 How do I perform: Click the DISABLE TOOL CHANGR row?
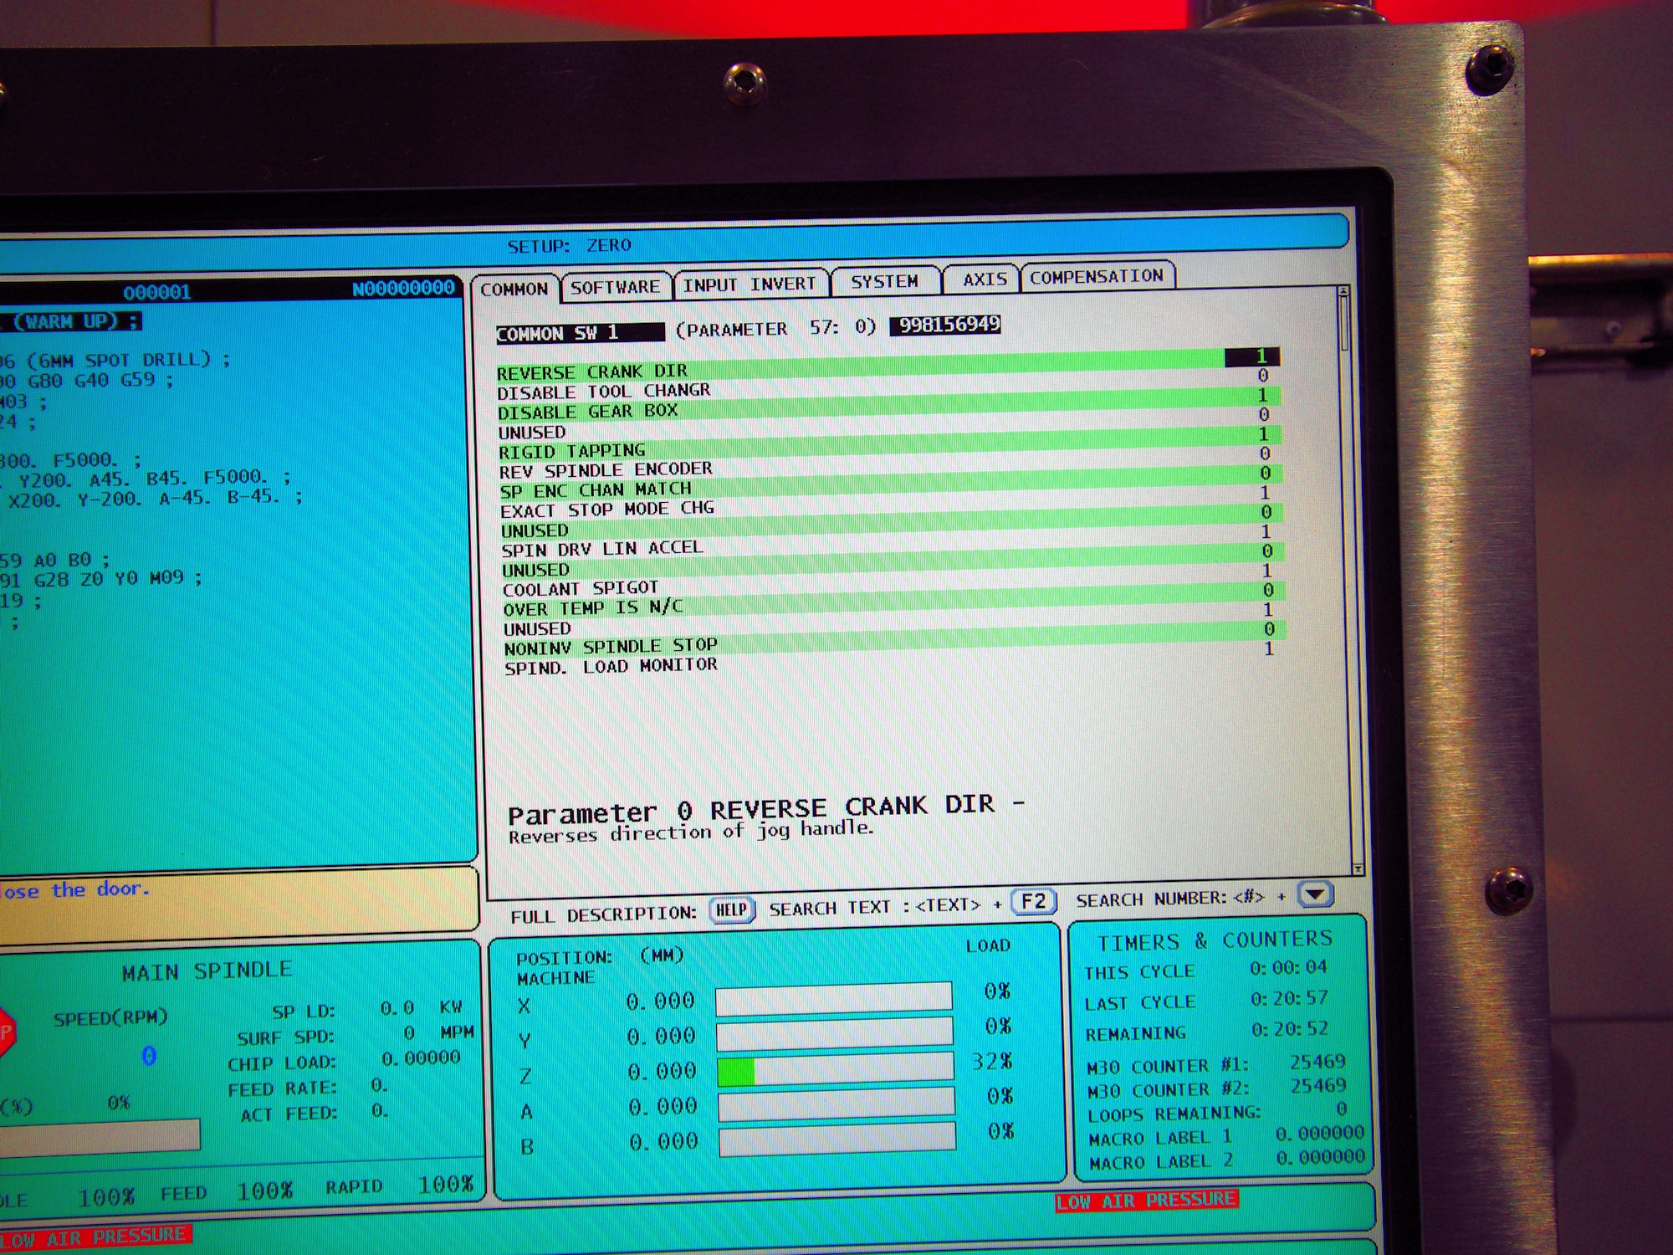(x=604, y=391)
